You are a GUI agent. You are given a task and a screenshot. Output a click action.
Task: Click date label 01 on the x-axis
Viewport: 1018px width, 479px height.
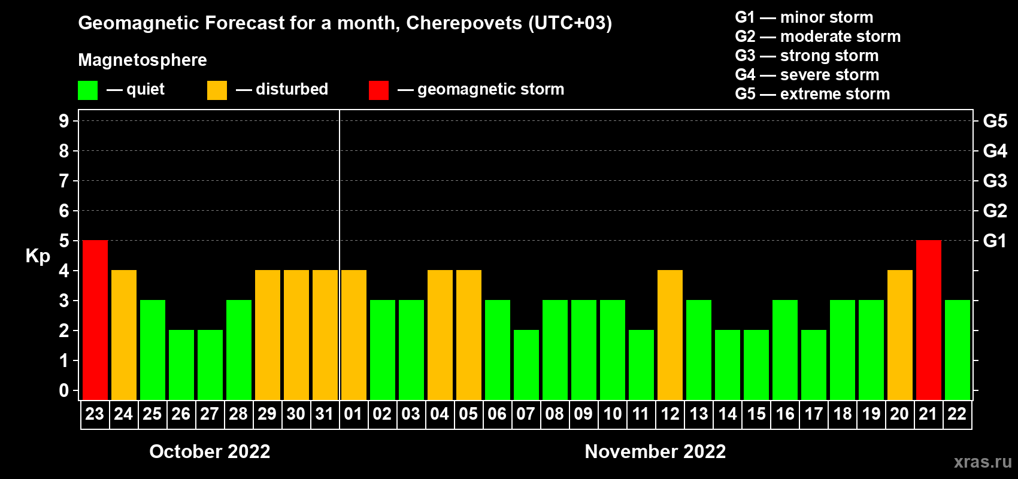click(353, 414)
